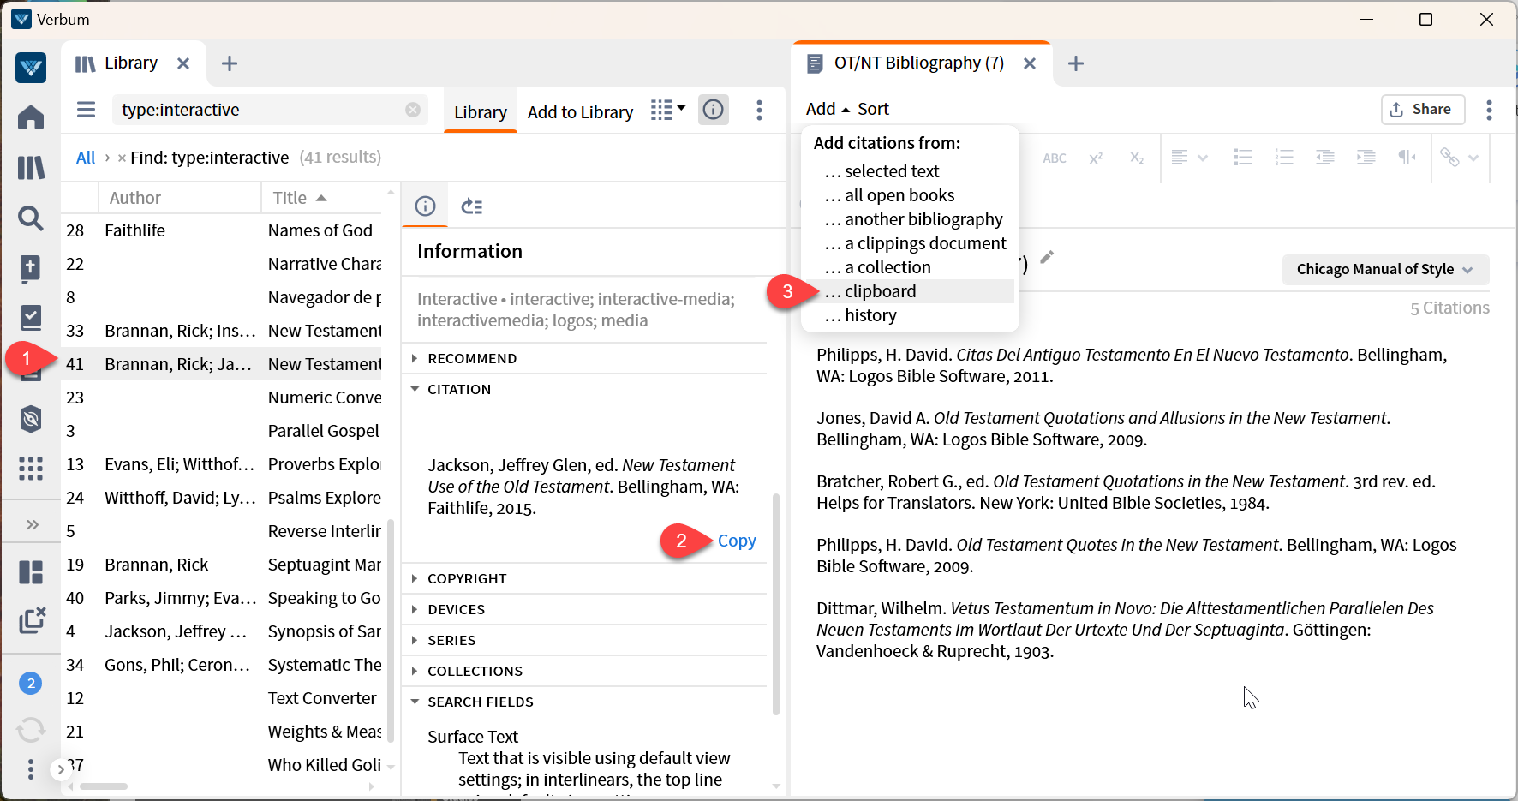Screen dimensions: 1518x801
Task: Open a new tab beside Library
Action: point(230,63)
